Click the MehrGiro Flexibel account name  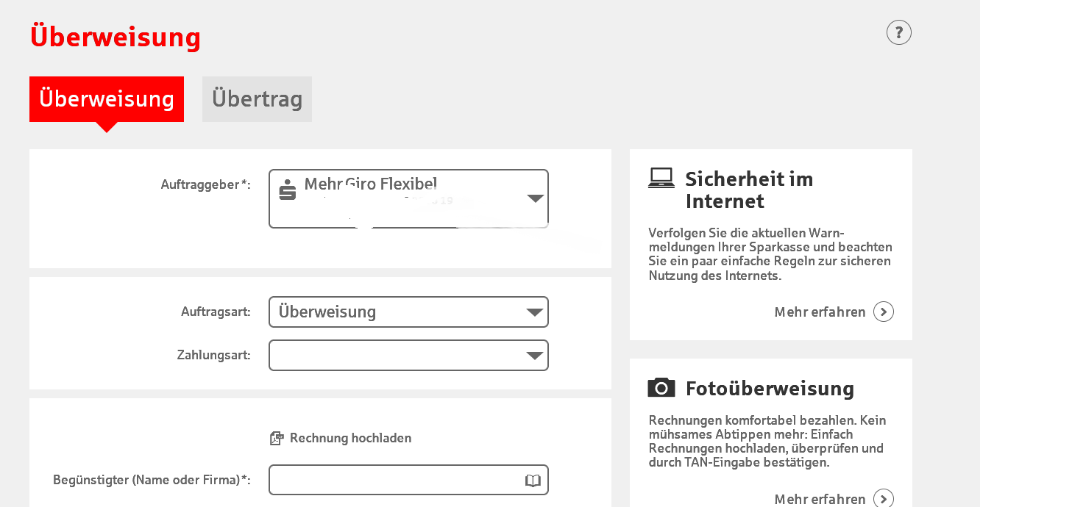371,184
